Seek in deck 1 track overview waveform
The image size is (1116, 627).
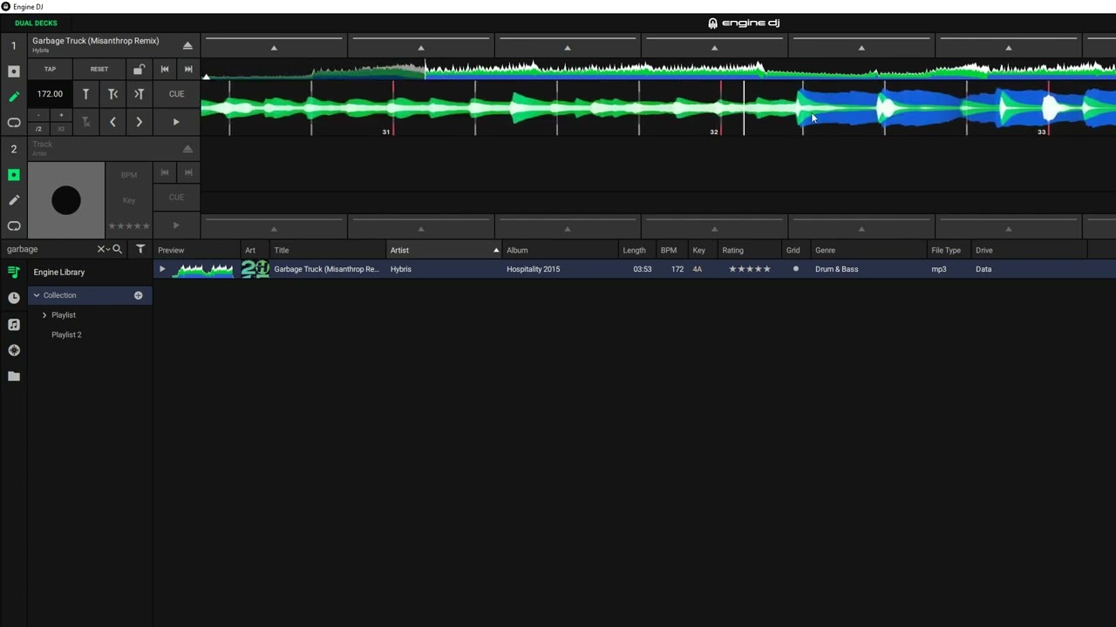tap(658, 70)
